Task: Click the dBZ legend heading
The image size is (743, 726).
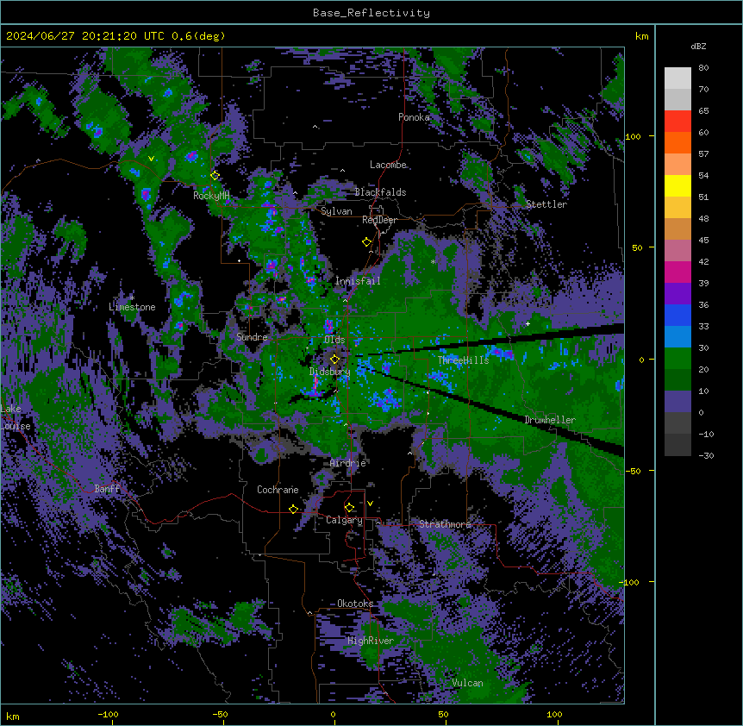Action: (698, 46)
